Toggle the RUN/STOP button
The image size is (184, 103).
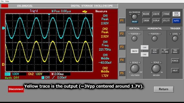[x=176, y=14]
